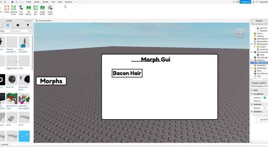268x151 pixels.
Task: Click the Toolbox search field
Action: (x=21, y=31)
